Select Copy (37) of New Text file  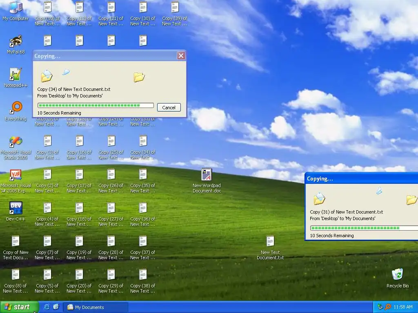pos(142,247)
